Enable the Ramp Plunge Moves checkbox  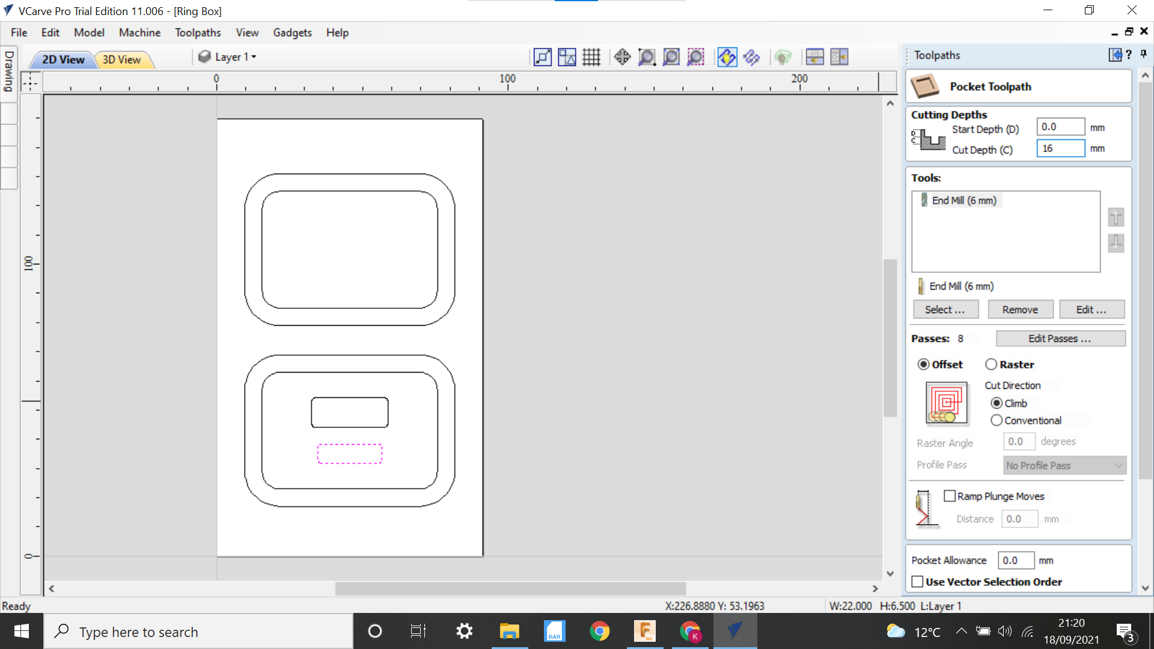[x=951, y=495]
